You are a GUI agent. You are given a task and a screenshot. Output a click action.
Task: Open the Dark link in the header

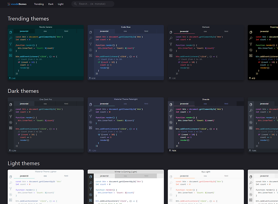pos(51,4)
